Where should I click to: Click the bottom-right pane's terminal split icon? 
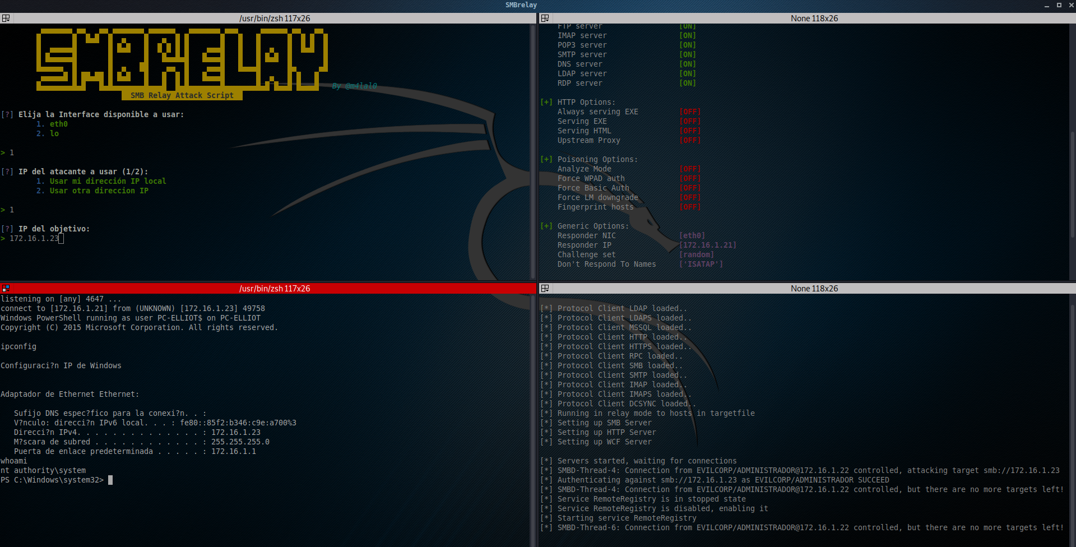click(x=545, y=289)
